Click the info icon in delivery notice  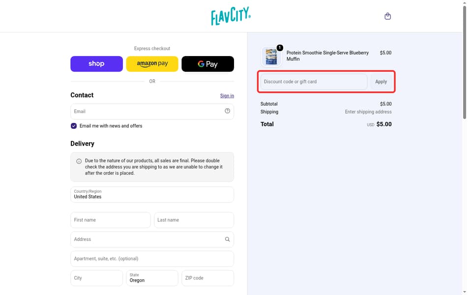tap(79, 161)
